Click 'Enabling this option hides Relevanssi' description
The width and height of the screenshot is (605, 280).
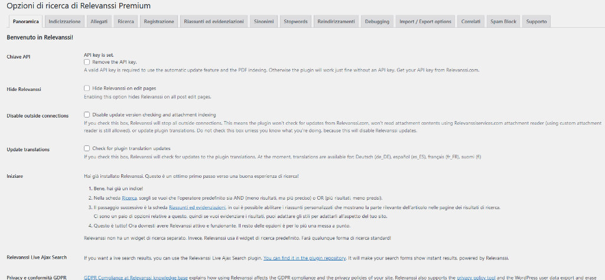(147, 97)
